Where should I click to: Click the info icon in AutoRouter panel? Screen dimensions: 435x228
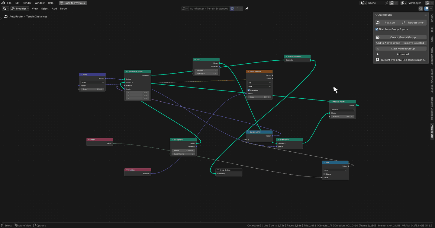(377, 60)
